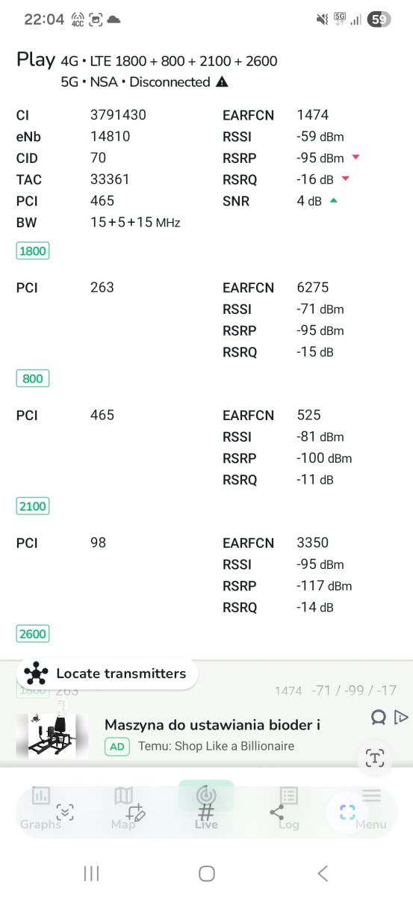Tap the Android Back arrow
This screenshot has height=897, width=413.
click(322, 873)
